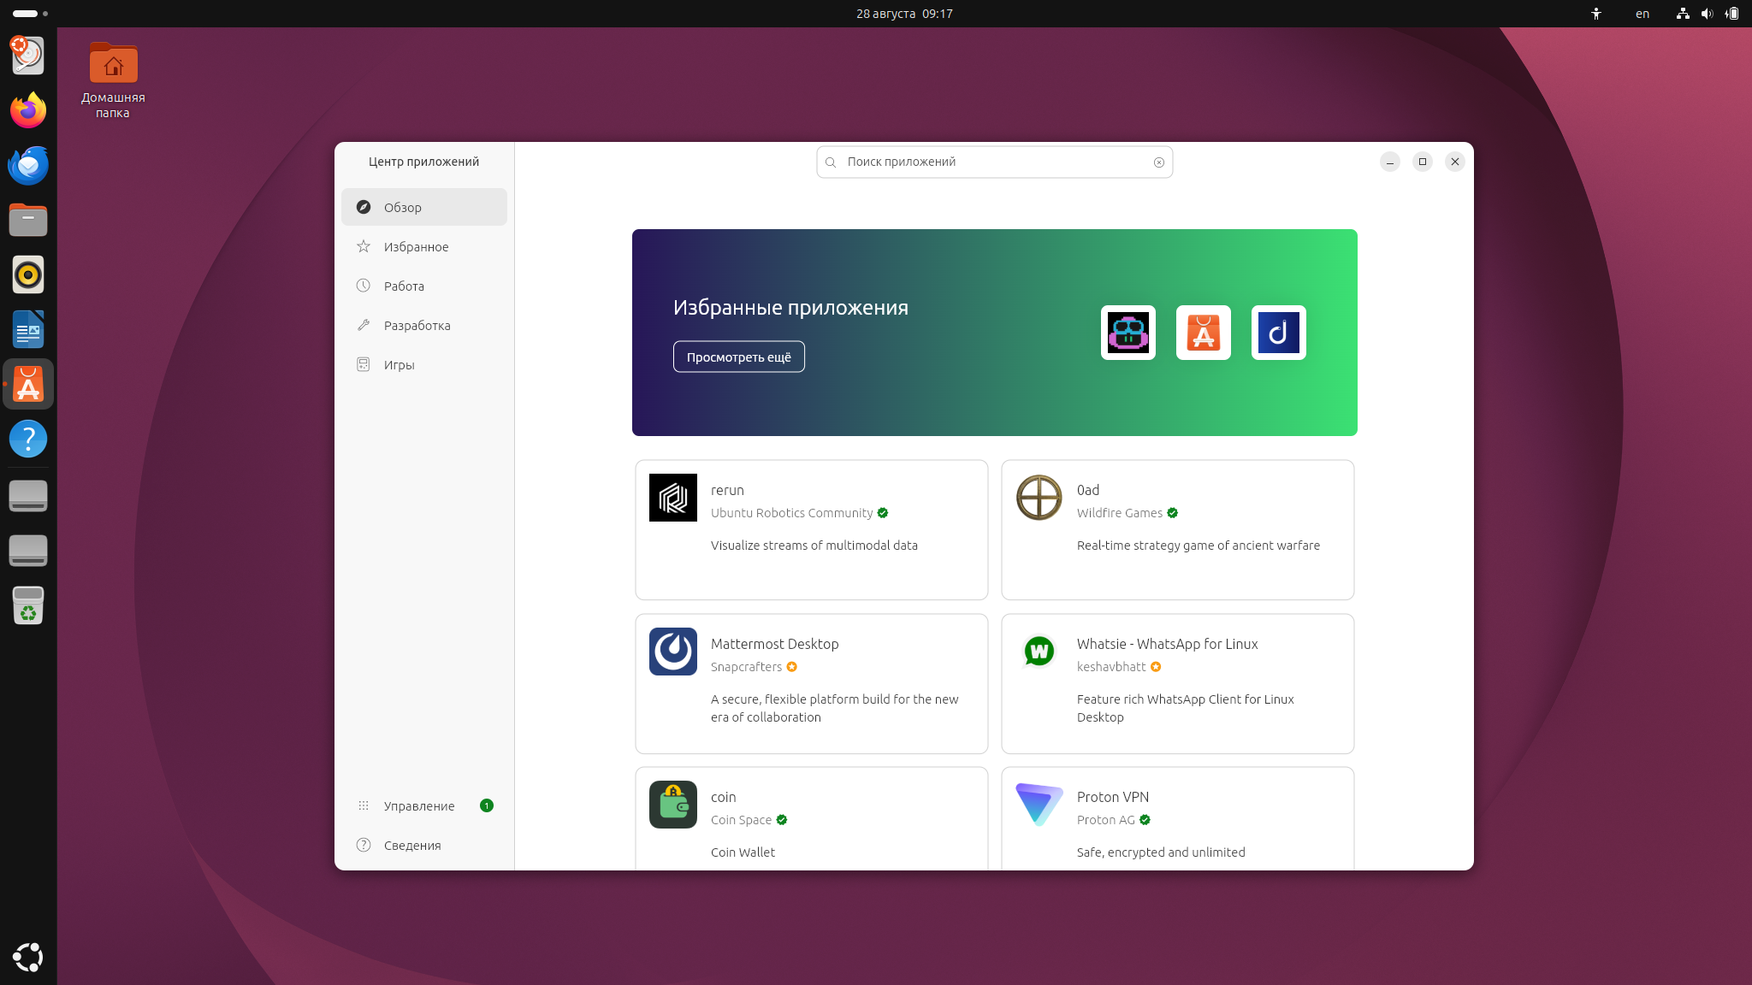Screen dimensions: 1752x985
Task: Clear the search field with the X icon
Action: (x=1159, y=162)
